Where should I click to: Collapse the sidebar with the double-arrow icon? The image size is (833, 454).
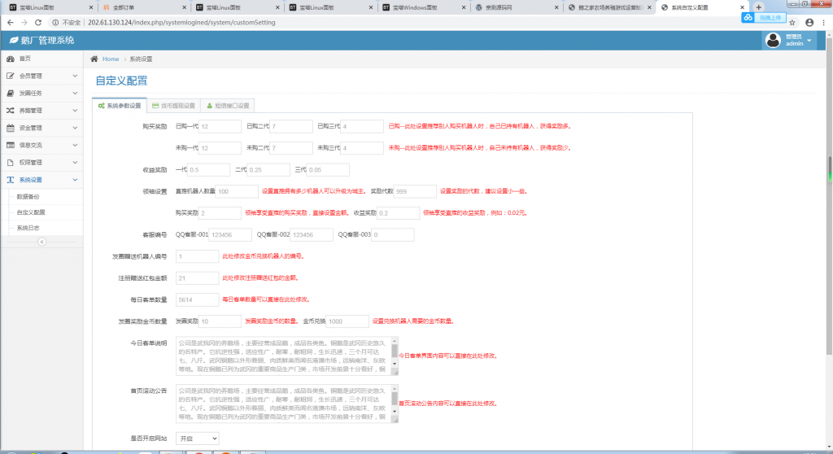click(41, 242)
